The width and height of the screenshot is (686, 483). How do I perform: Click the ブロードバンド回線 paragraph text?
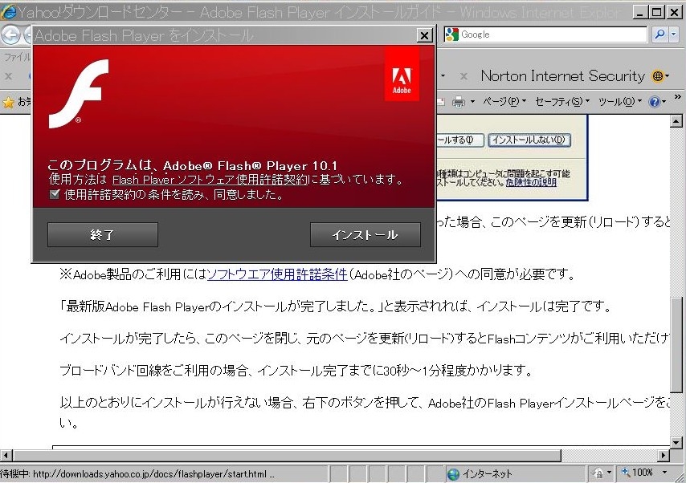pyautogui.click(x=296, y=371)
